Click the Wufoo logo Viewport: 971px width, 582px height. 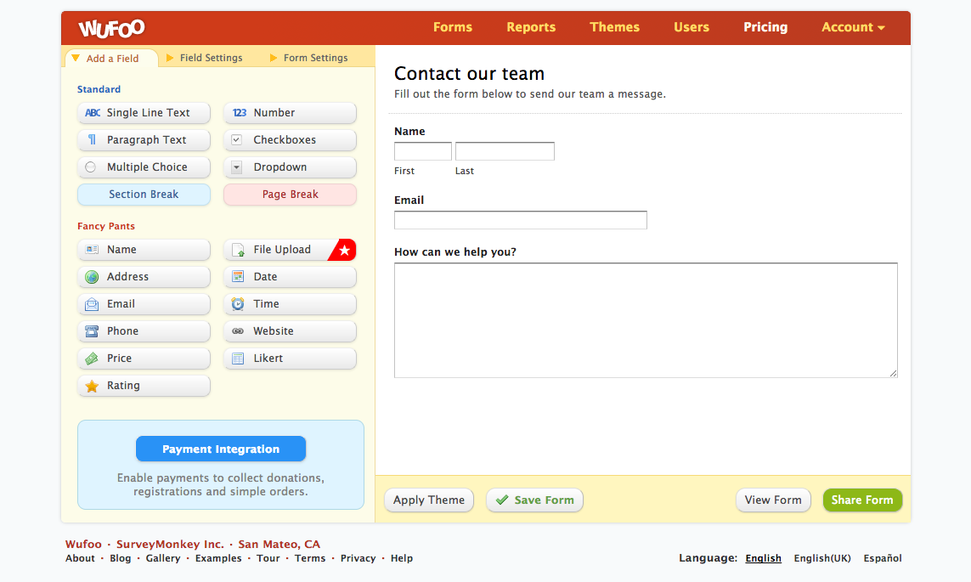coord(111,28)
